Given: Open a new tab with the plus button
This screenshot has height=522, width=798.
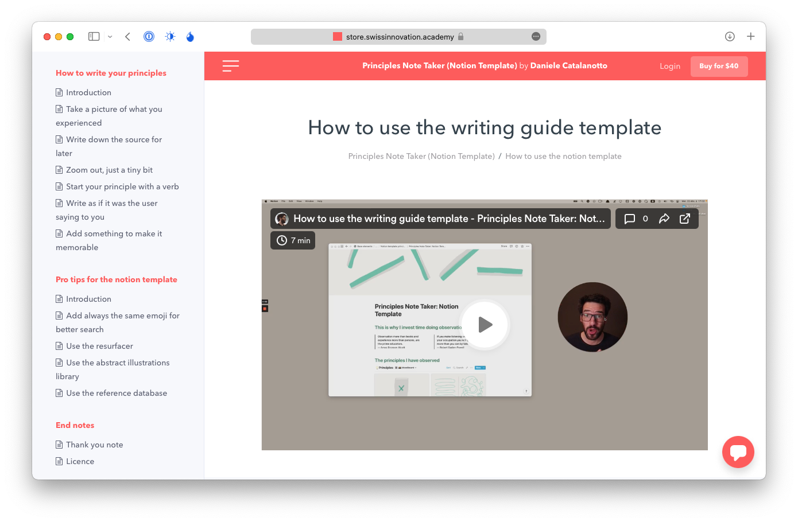Looking at the screenshot, I should [750, 37].
